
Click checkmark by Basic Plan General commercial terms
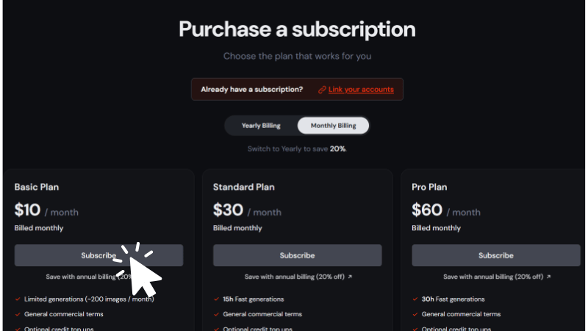18,314
